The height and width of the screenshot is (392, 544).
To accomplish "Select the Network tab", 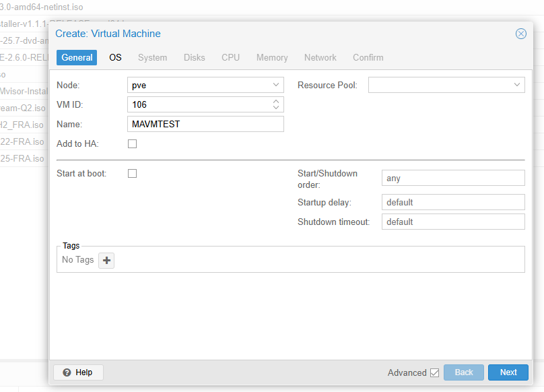I will (x=320, y=58).
